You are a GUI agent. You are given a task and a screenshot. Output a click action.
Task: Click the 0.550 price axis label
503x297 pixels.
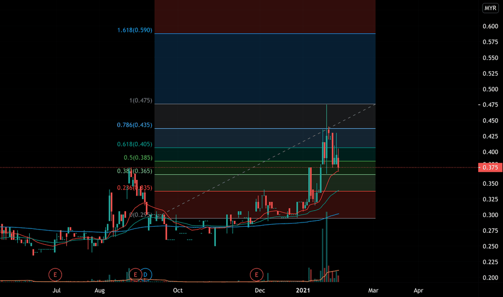click(x=490, y=58)
